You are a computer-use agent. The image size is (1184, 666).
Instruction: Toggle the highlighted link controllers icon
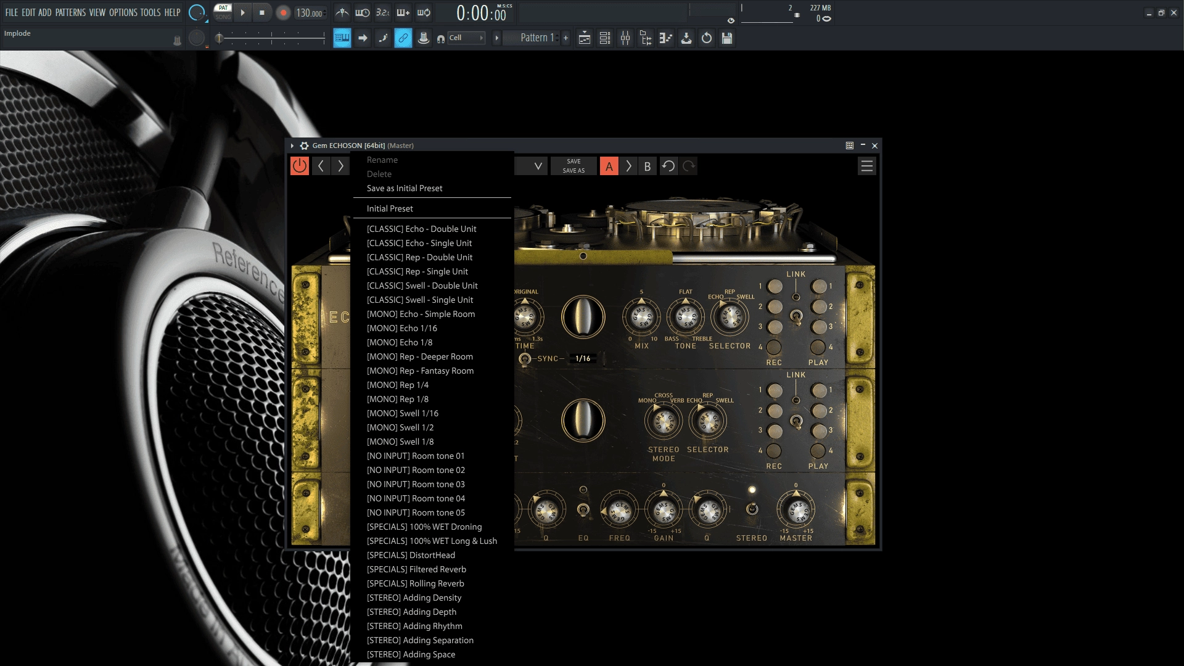(x=403, y=38)
